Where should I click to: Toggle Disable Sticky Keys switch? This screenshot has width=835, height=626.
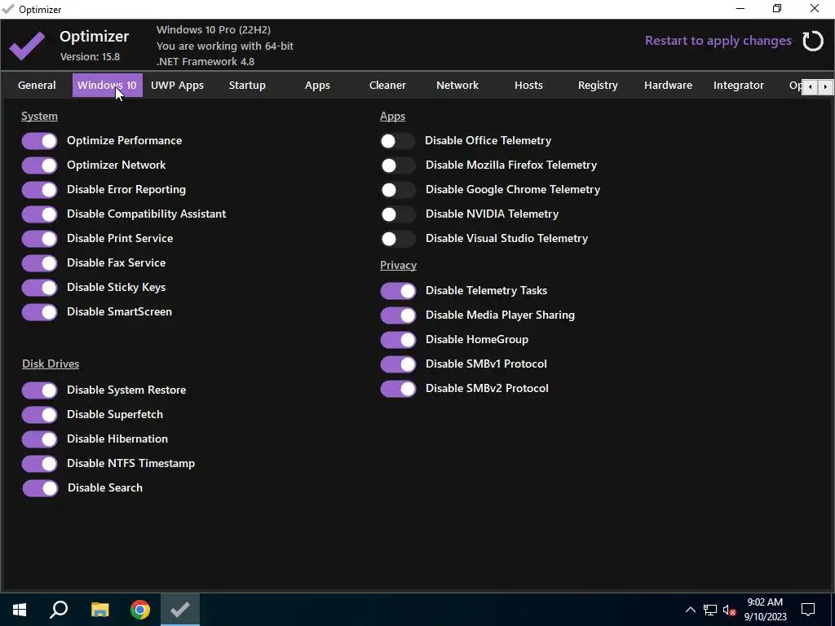click(39, 288)
